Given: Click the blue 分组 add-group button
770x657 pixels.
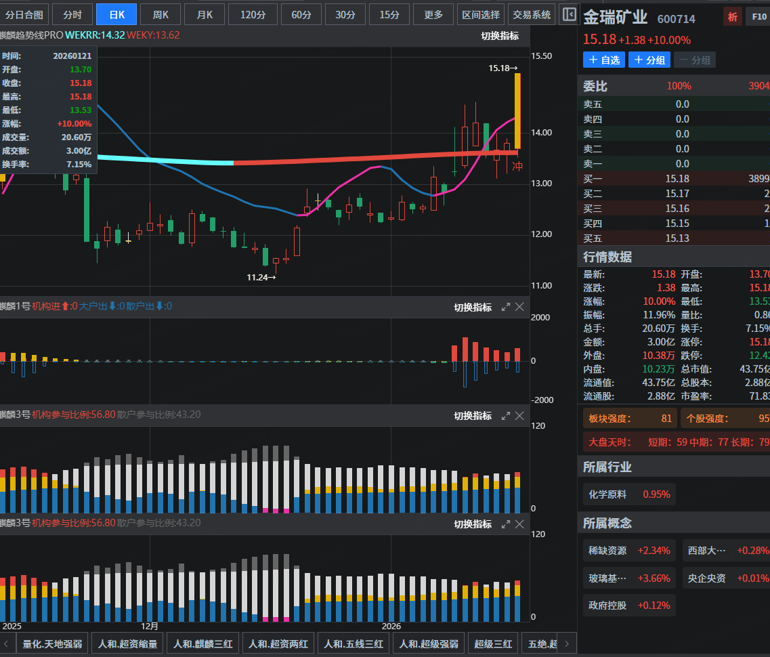Looking at the screenshot, I should pos(649,60).
